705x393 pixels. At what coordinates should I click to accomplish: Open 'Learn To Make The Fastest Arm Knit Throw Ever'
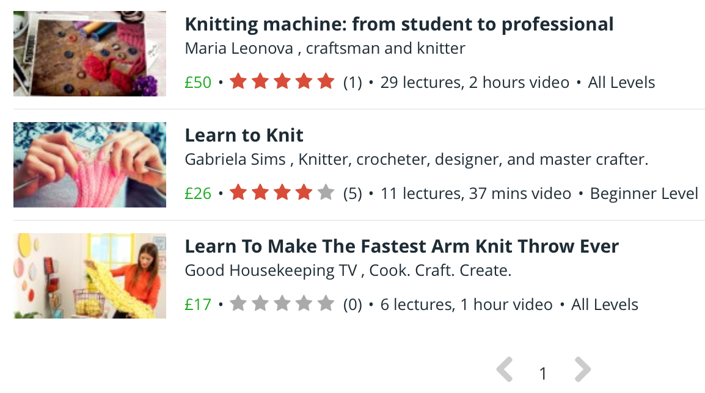401,247
